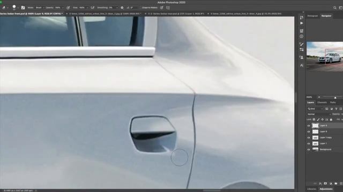Click the Navigator car preview thumbnail

(325, 57)
